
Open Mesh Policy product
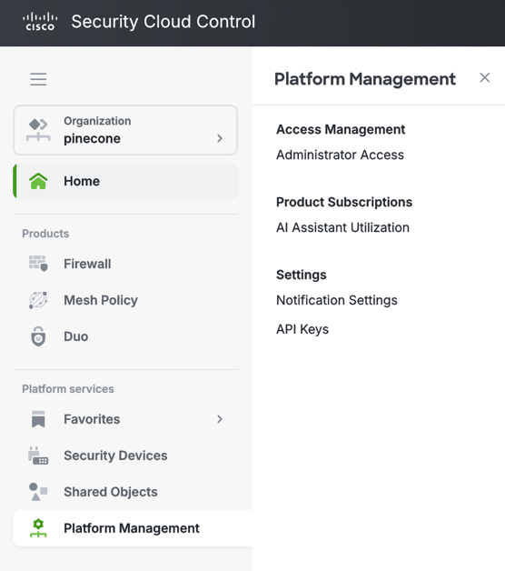tap(125, 300)
